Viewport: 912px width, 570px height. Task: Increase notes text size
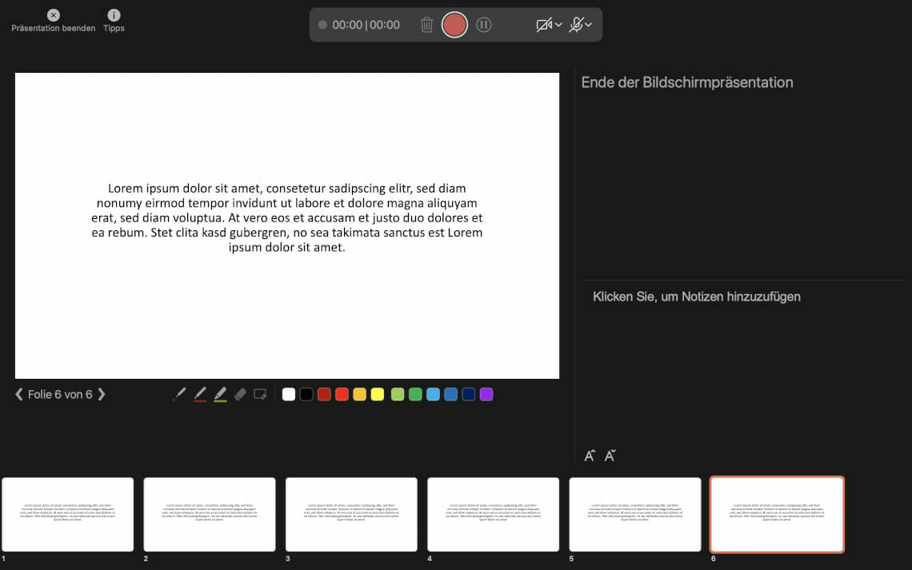[x=590, y=455]
